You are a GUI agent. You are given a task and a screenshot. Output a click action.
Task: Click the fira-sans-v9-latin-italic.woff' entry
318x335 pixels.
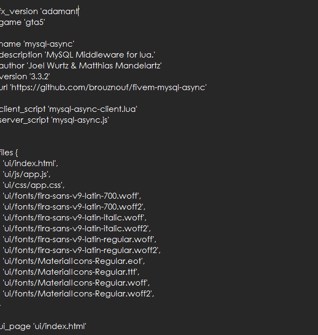[74, 218]
